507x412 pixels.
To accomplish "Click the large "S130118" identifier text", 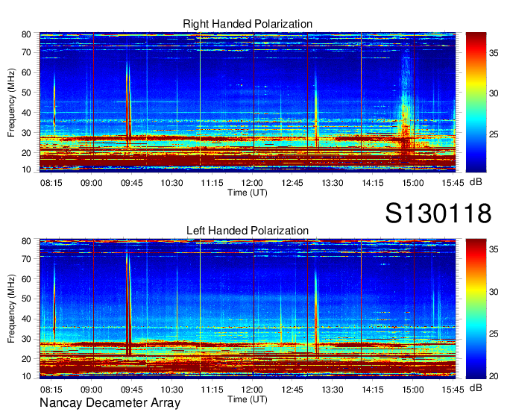I will click(x=438, y=213).
